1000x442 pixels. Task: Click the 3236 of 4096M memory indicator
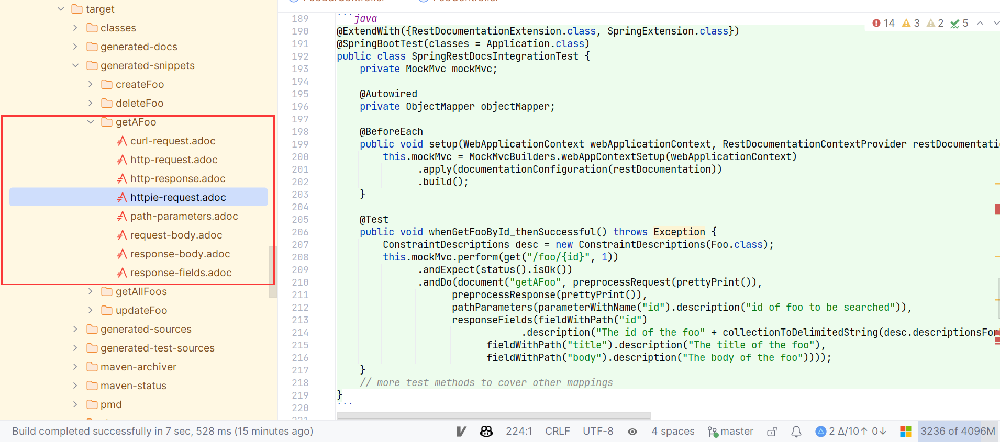[x=958, y=431]
